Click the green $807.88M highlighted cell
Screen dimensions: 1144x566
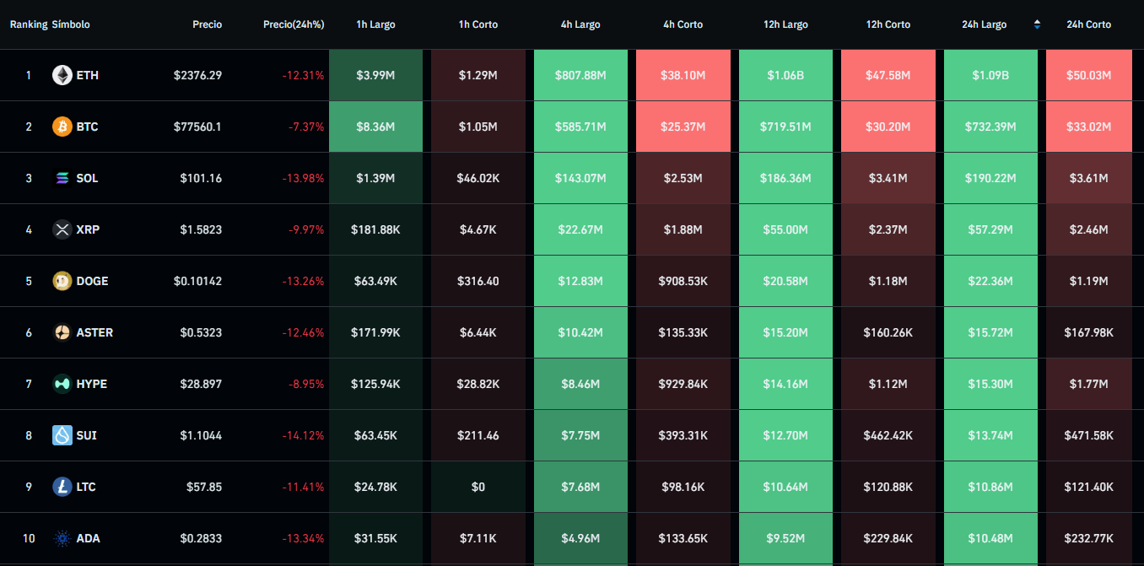click(580, 75)
